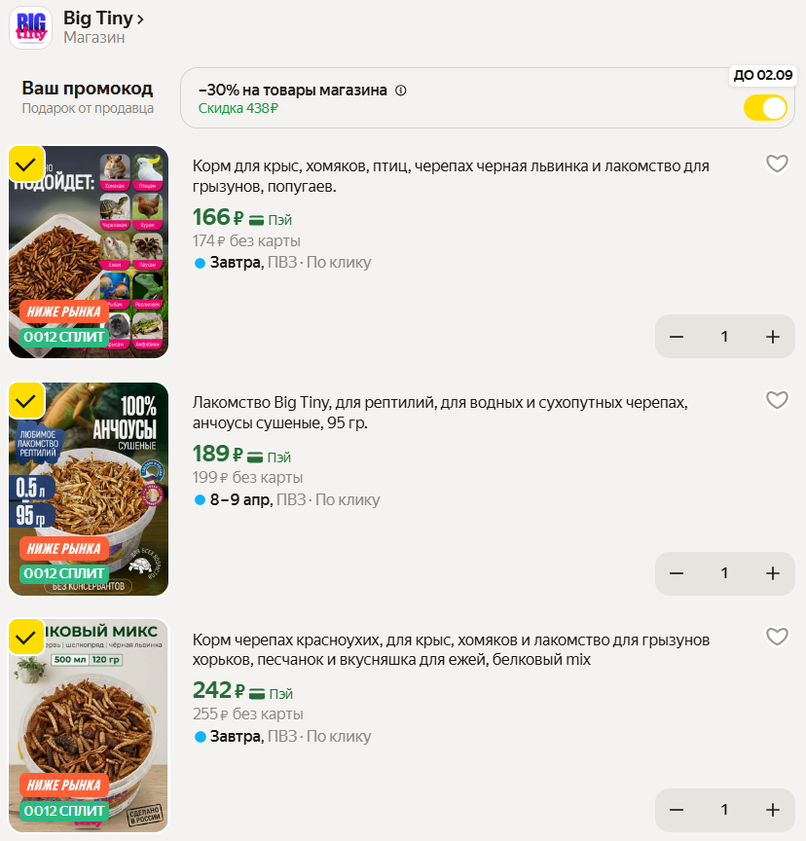Image resolution: width=806 pixels, height=841 pixels.
Task: Add black soldier fly feed to favorites
Action: click(x=777, y=164)
